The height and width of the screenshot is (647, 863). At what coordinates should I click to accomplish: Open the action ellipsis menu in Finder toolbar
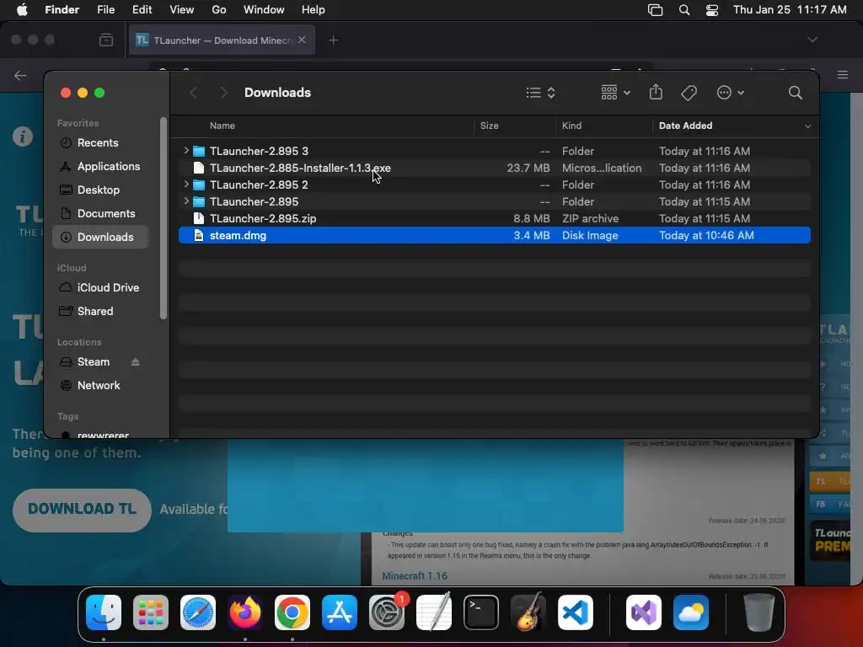731,93
